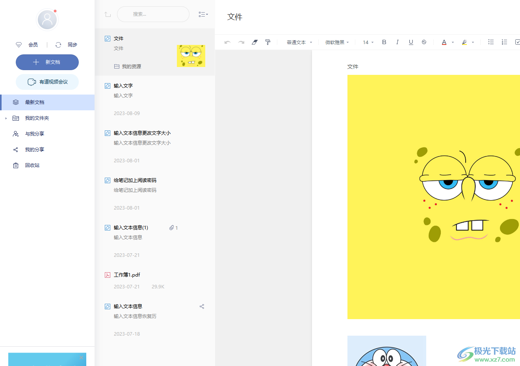Click the note icon beside 给笔记加上阅读密码

pos(108,180)
